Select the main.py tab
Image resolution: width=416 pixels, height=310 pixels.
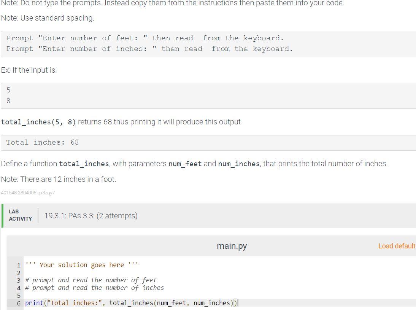click(x=232, y=246)
